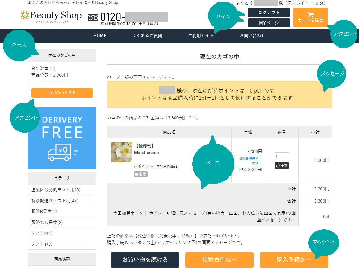Open お問い合わせ menu item

[252, 36]
